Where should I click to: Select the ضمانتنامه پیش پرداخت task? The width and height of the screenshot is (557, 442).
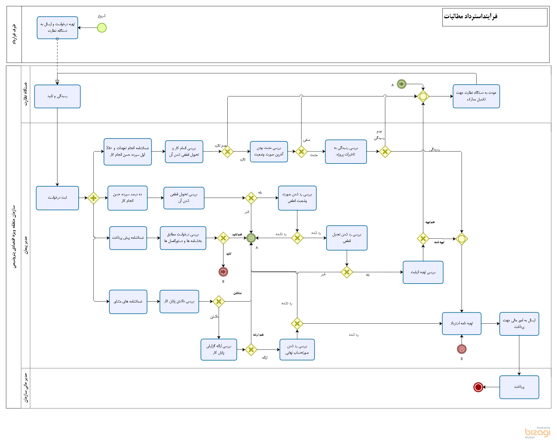click(128, 238)
